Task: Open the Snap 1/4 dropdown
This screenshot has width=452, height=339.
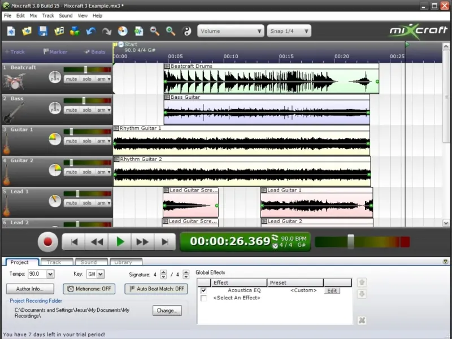Action: [289, 31]
